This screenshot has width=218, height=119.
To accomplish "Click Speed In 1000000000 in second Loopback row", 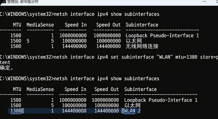I will [73, 100].
